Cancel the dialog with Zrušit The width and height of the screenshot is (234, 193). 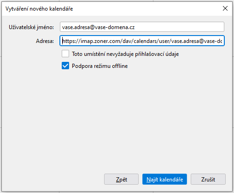point(208,179)
